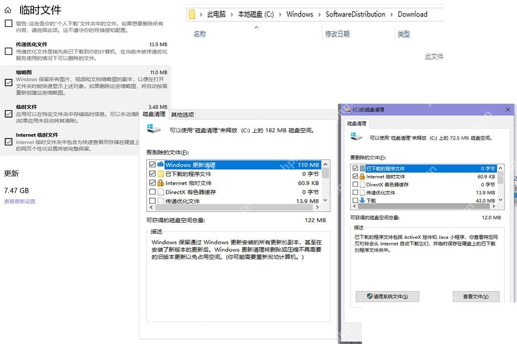
Task: Click left arrow of middle dialog horizontal scrollbar
Action: coord(151,207)
